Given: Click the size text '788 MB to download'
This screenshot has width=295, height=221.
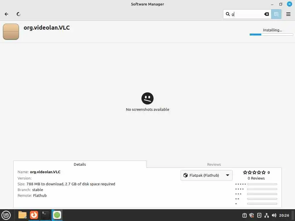Looking at the screenshot, I should pyautogui.click(x=45, y=184).
